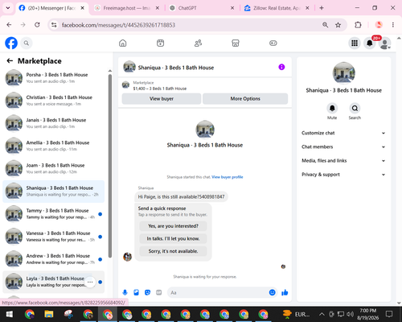This screenshot has height=322, width=402.
Task: Open Tammy conversation
Action: point(54,214)
